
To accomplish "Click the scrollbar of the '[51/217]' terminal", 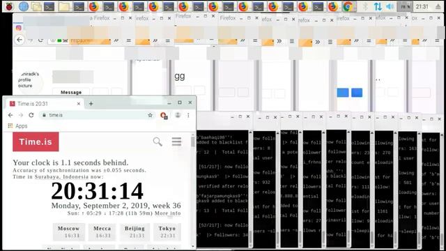I will 251,188.
